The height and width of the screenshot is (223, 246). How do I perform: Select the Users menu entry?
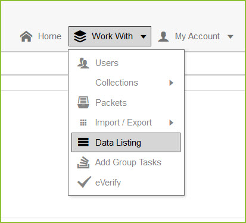pyautogui.click(x=126, y=63)
